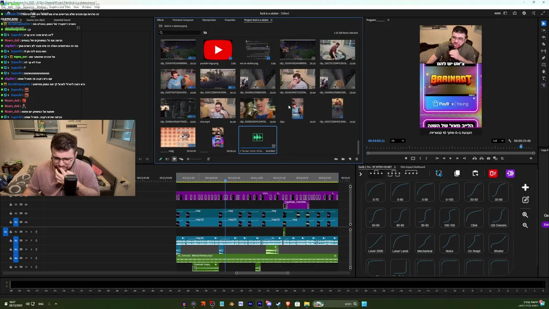Open the Full playback resolution dropdown
The height and width of the screenshot is (309, 549).
coord(498,141)
